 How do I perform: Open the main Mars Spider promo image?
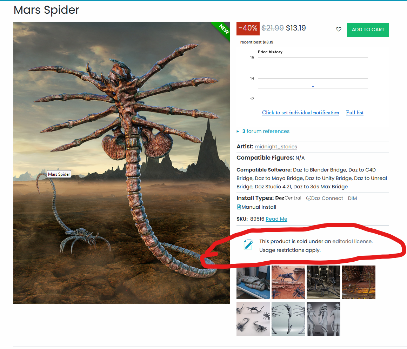tap(121, 163)
